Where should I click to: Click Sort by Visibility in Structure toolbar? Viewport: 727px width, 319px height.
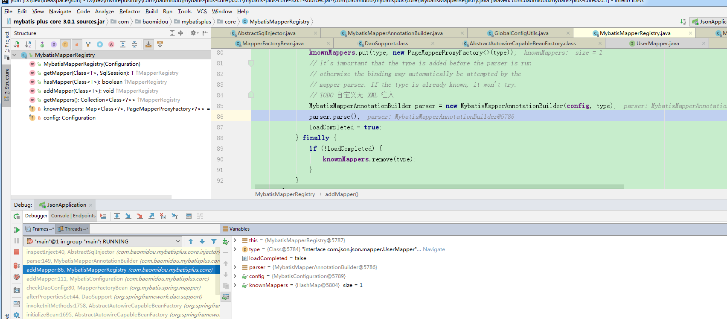[x=17, y=44]
